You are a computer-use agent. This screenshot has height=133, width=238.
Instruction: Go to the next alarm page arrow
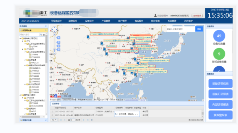click(x=84, y=120)
